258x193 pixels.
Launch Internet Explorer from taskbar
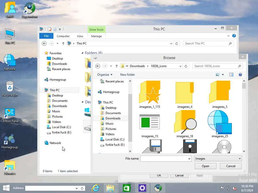coord(95,188)
